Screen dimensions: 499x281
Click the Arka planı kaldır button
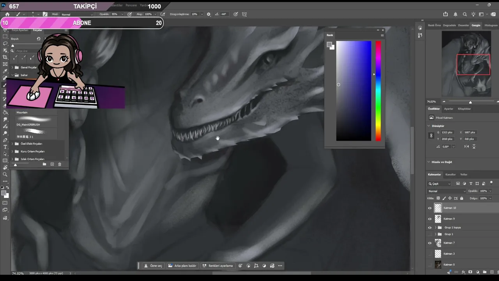(182, 266)
